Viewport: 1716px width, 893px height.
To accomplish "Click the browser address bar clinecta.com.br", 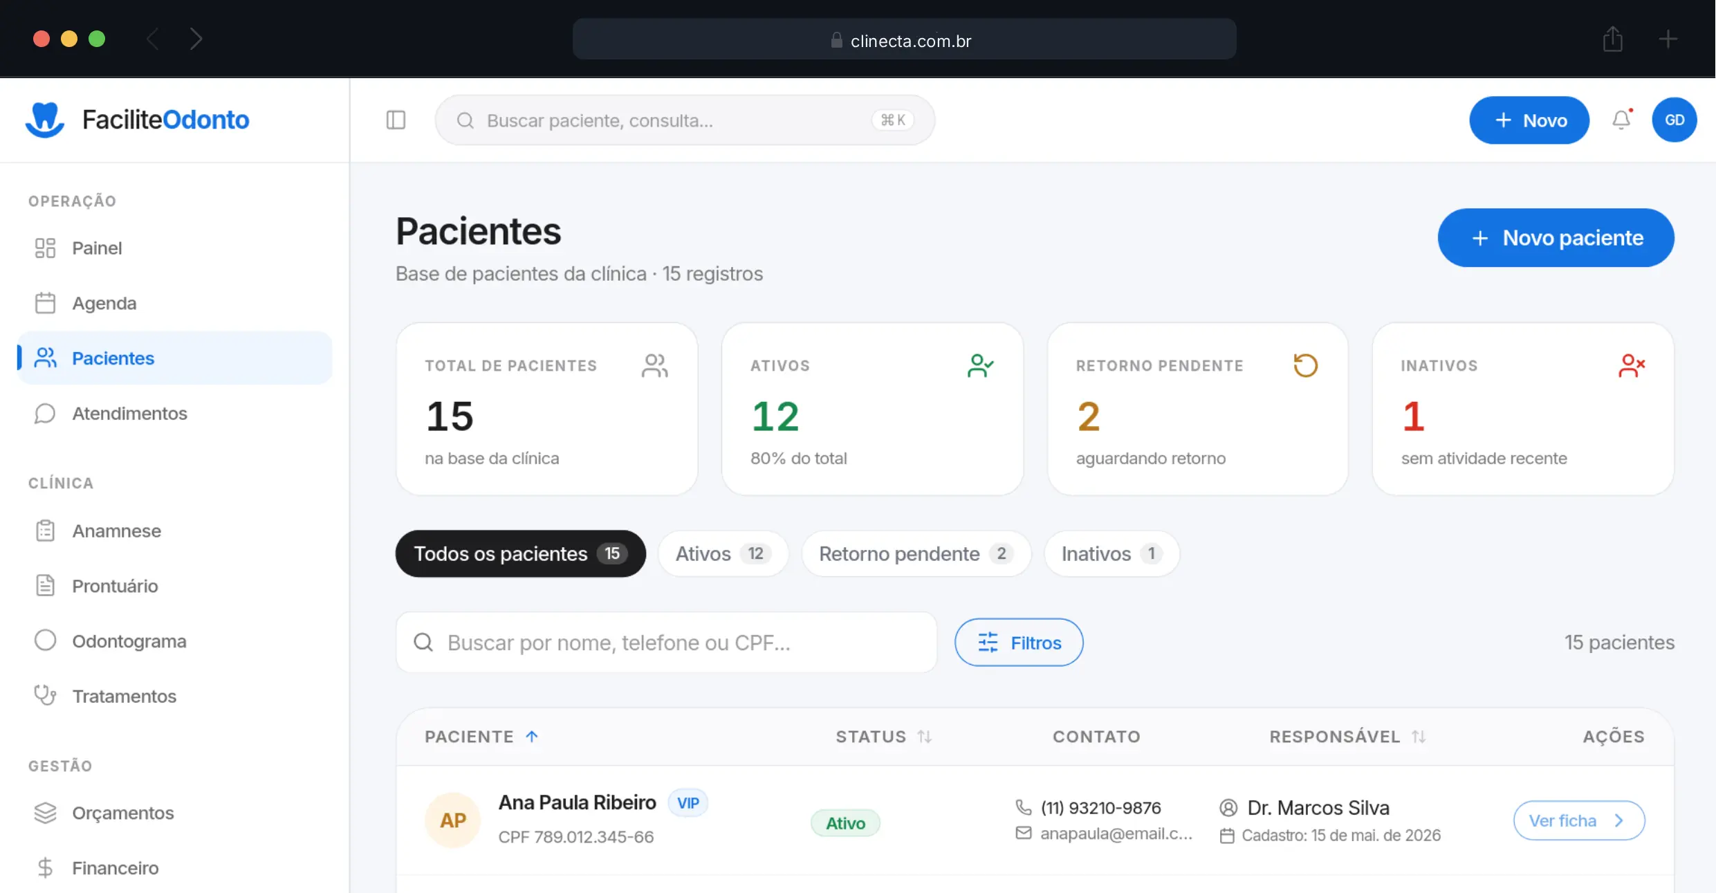I will click(x=904, y=39).
